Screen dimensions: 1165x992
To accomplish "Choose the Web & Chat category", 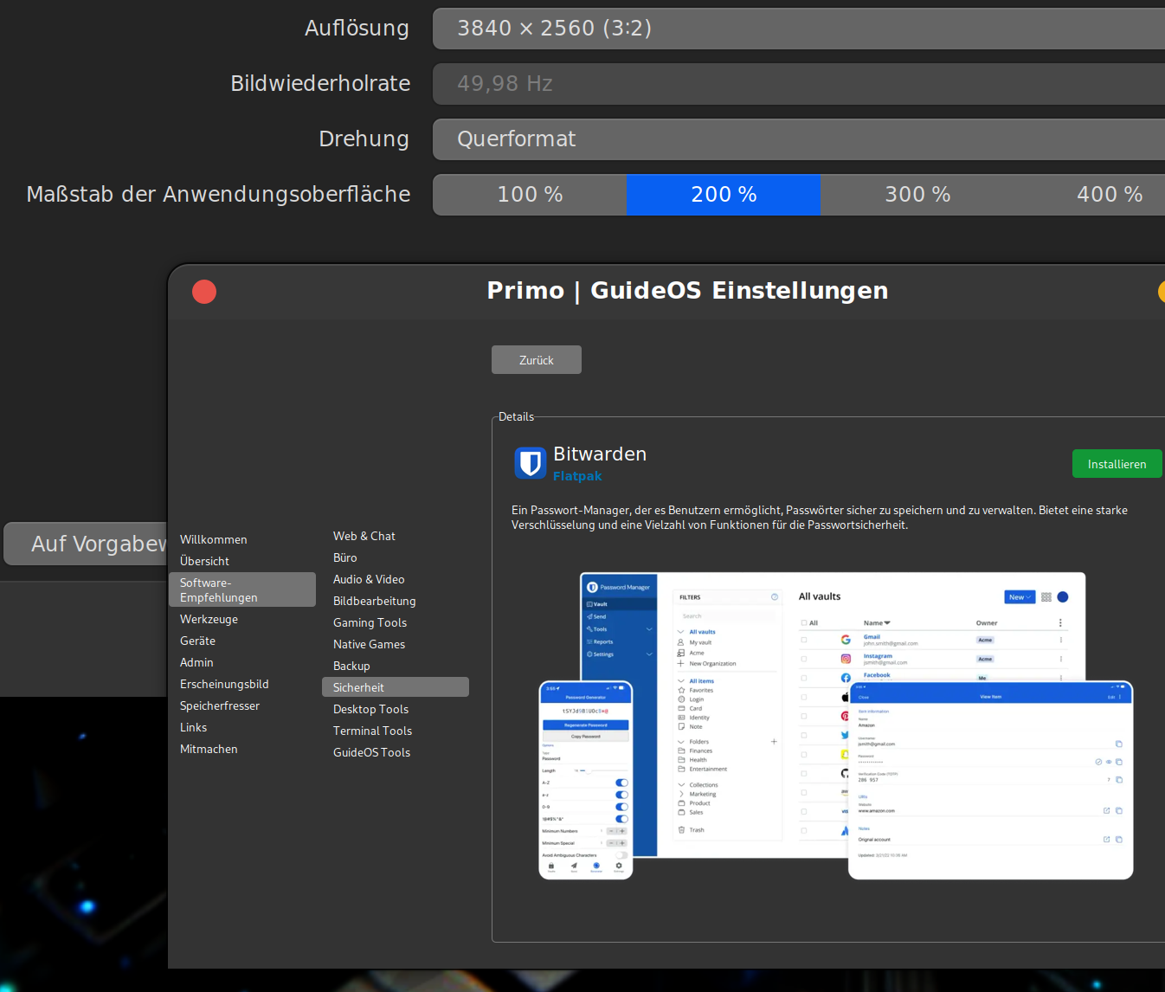I will point(364,536).
